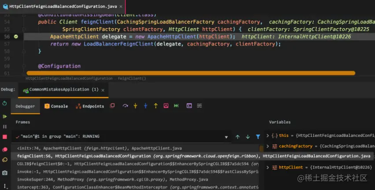This screenshot has width=375, height=190.
Task: Open Evaluate Expression with the purple icon
Action: [x=189, y=106]
